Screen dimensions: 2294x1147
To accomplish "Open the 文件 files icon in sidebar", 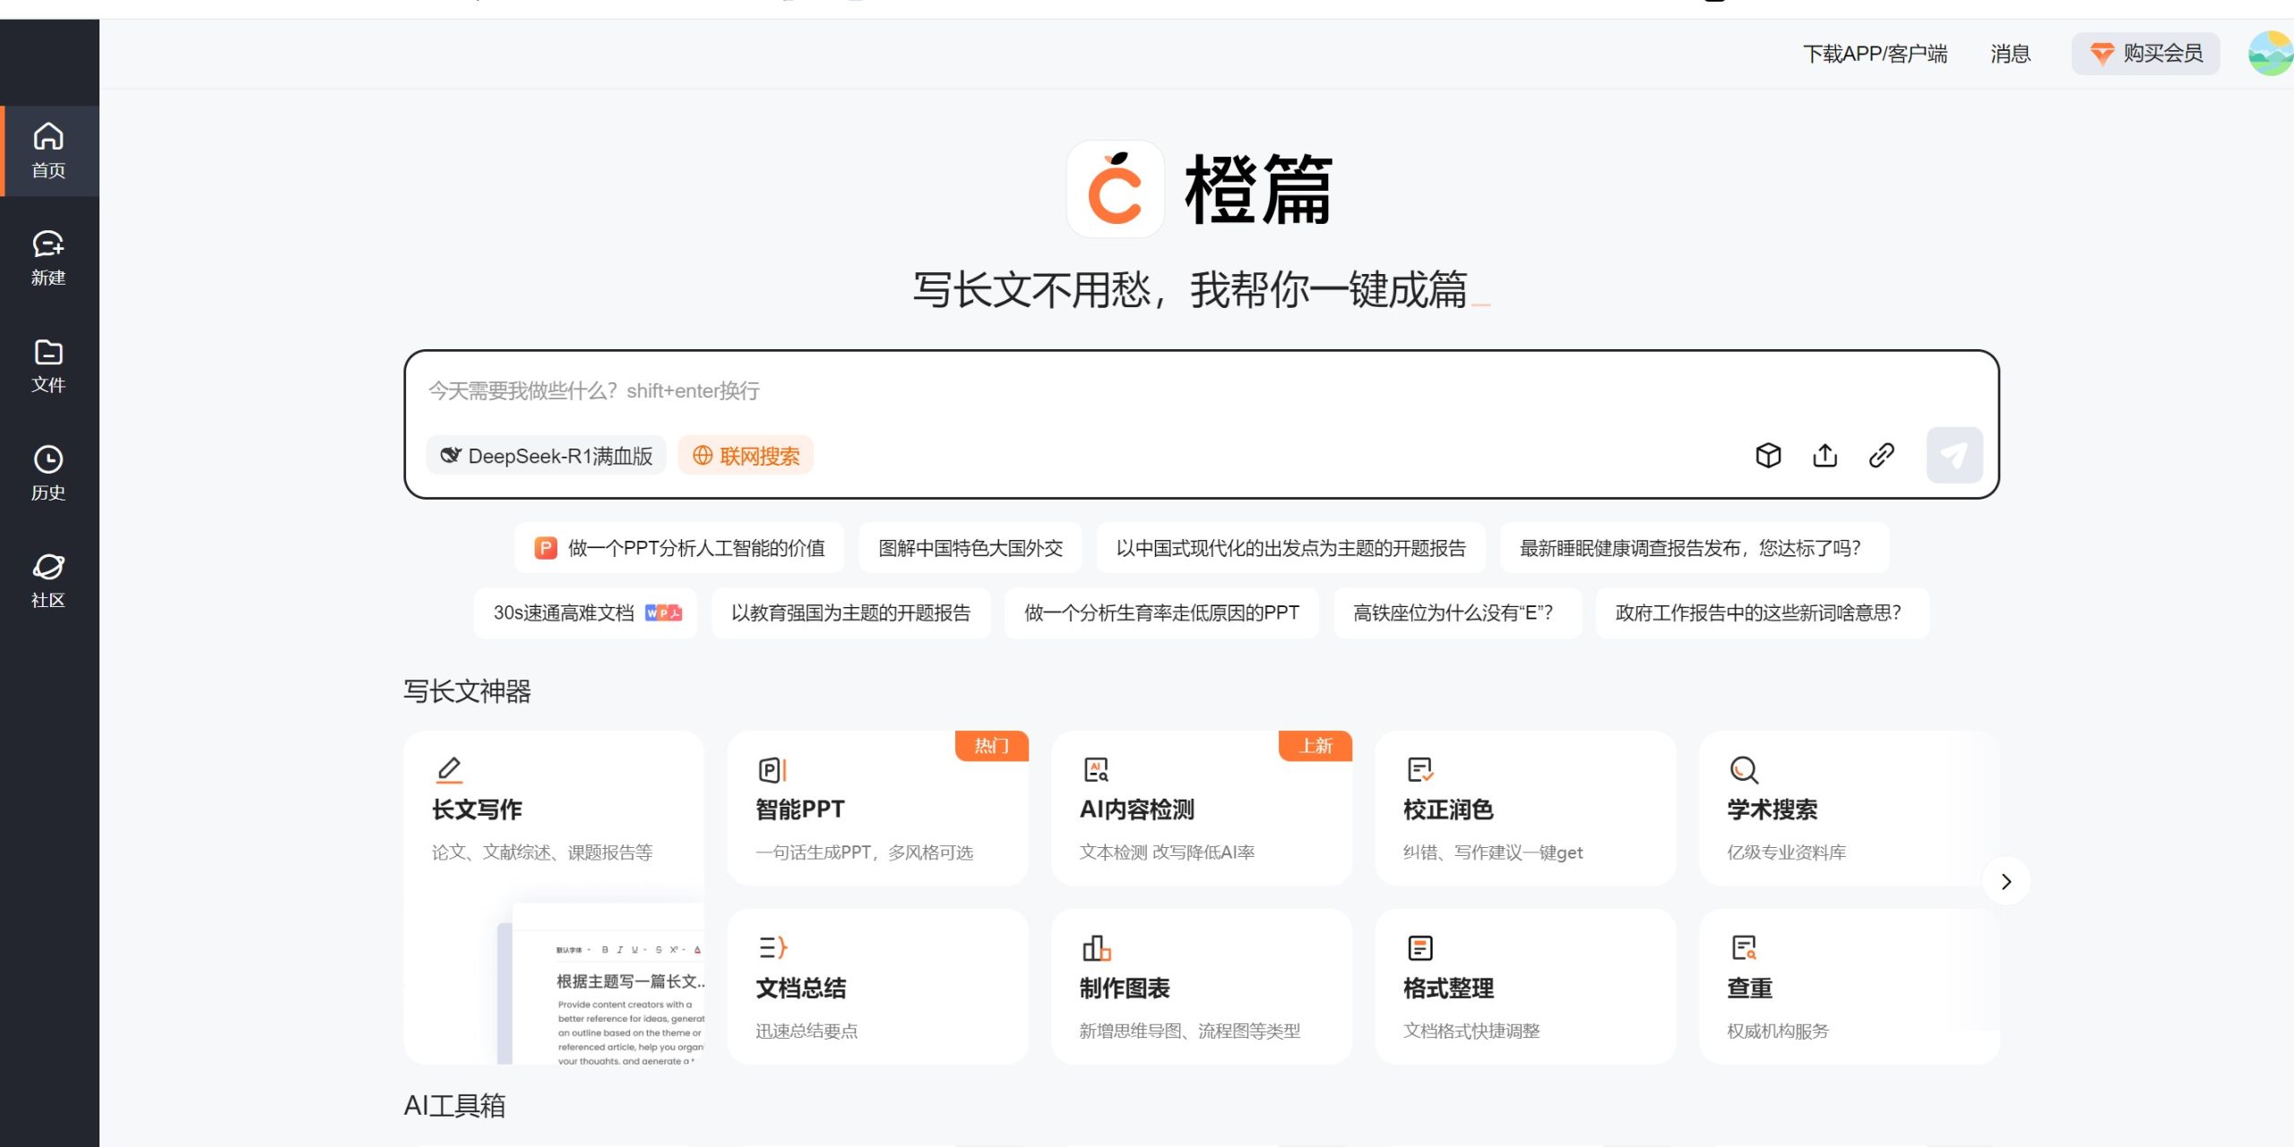I will click(49, 364).
